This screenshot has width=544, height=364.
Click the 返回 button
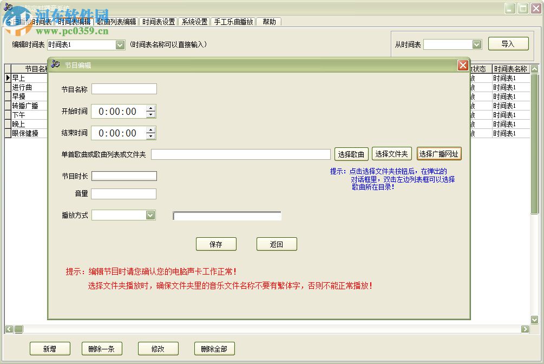click(x=277, y=244)
